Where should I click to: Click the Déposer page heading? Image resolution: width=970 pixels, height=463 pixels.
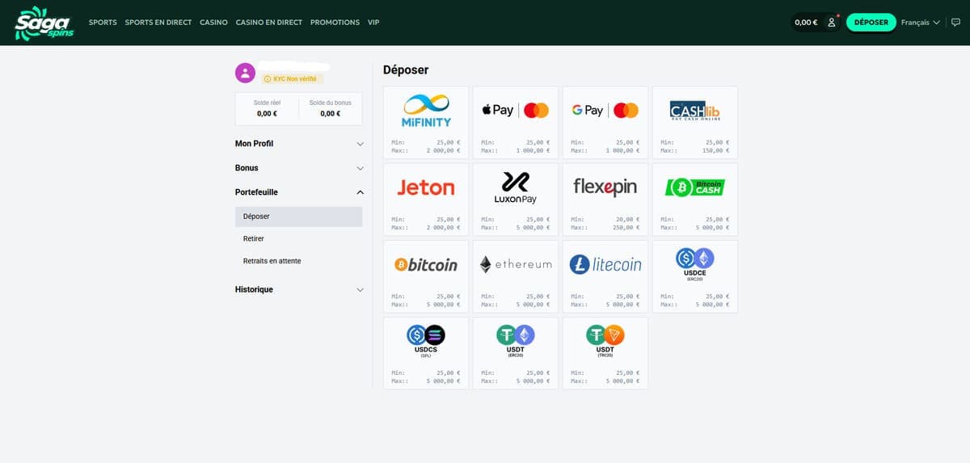[406, 70]
